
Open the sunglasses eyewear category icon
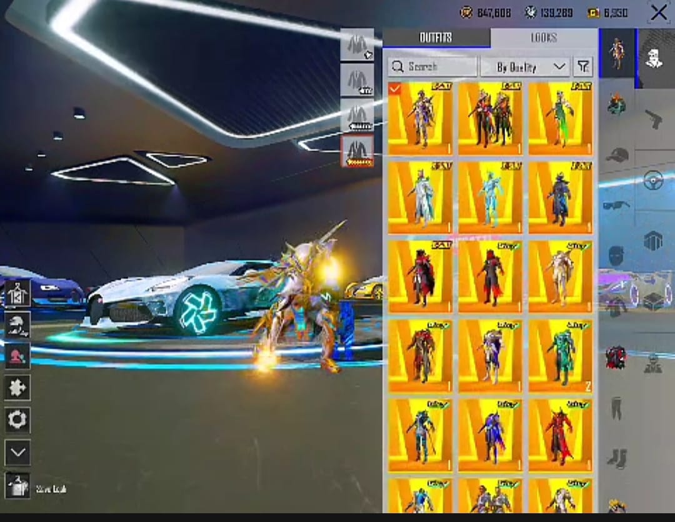(616, 205)
